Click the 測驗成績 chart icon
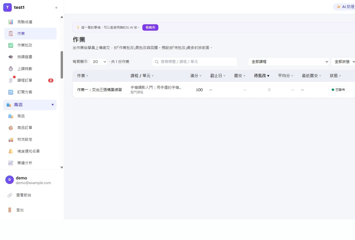This screenshot has width=355, height=240. (x=11, y=22)
